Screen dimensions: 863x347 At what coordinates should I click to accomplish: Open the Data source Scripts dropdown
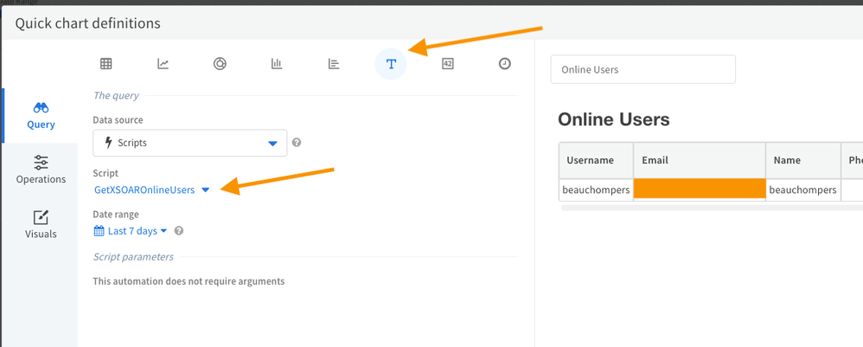pyautogui.click(x=190, y=143)
